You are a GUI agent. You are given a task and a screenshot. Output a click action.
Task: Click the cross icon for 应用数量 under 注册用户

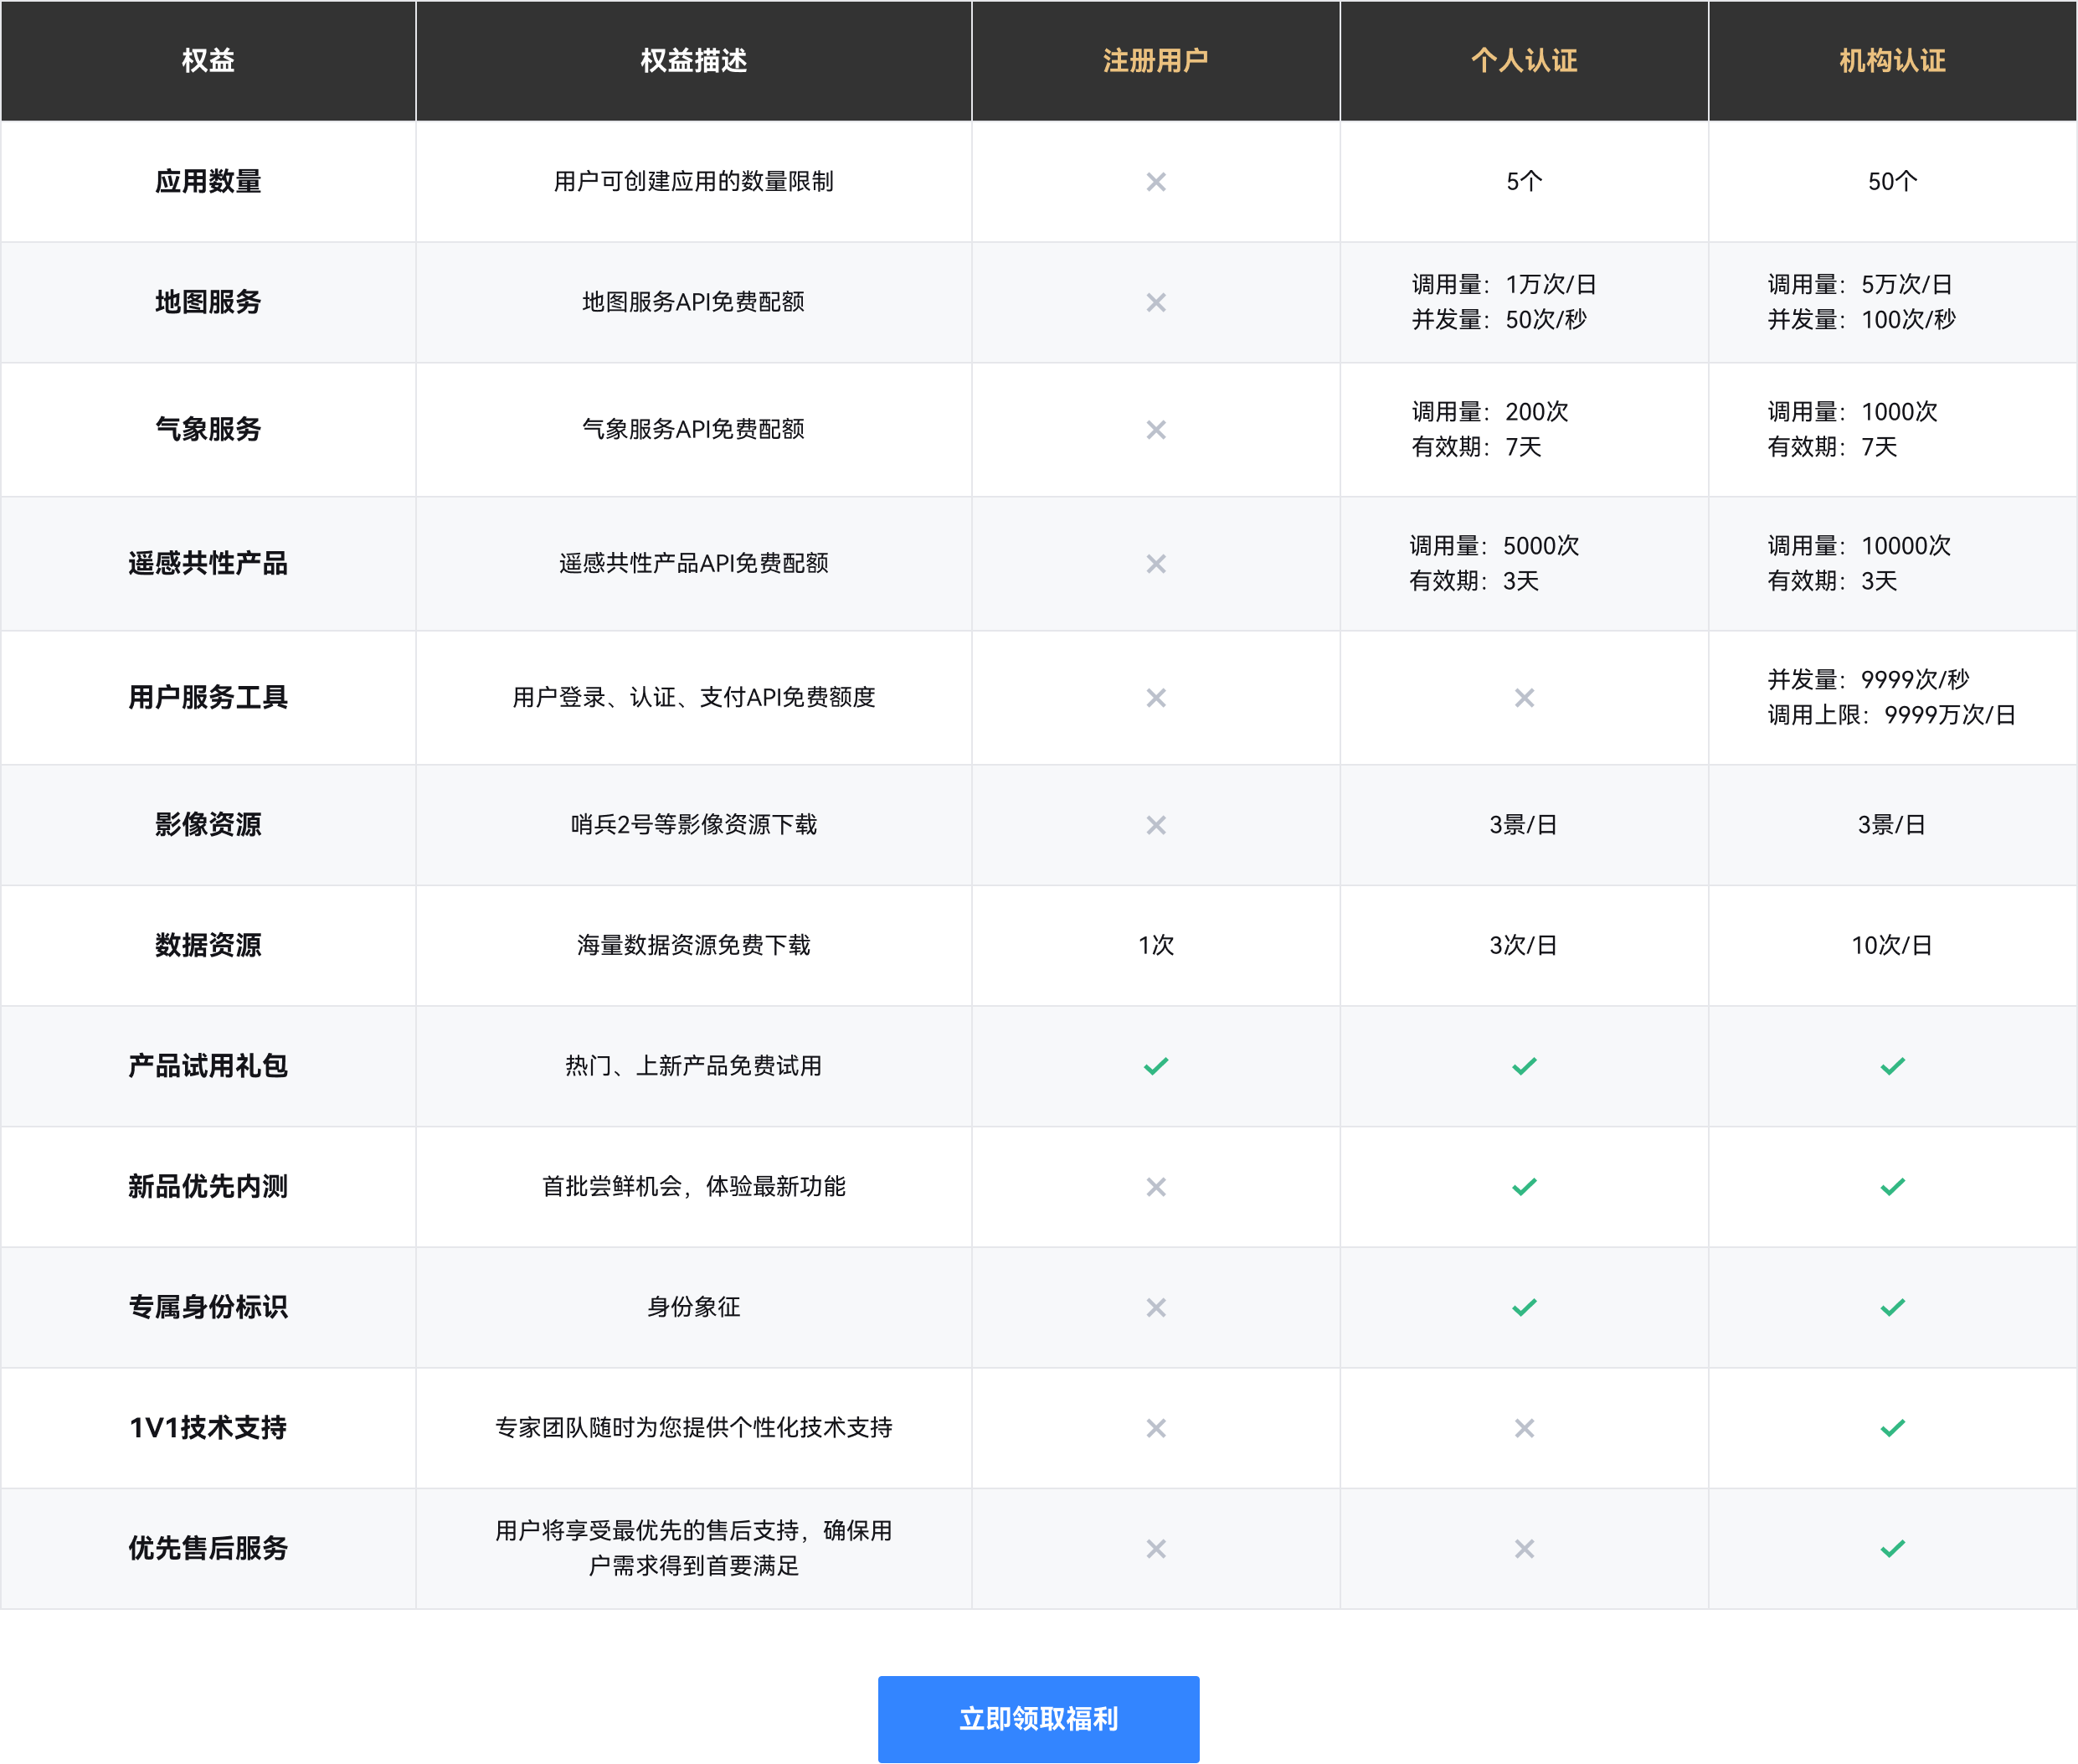click(x=1155, y=182)
